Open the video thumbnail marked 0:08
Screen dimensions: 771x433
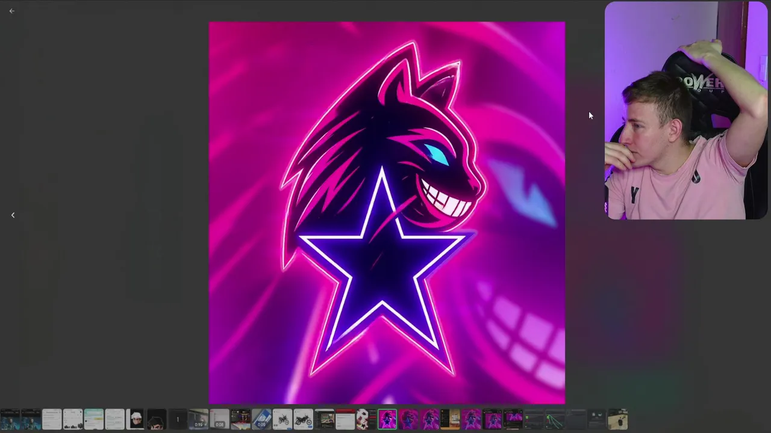(x=219, y=419)
